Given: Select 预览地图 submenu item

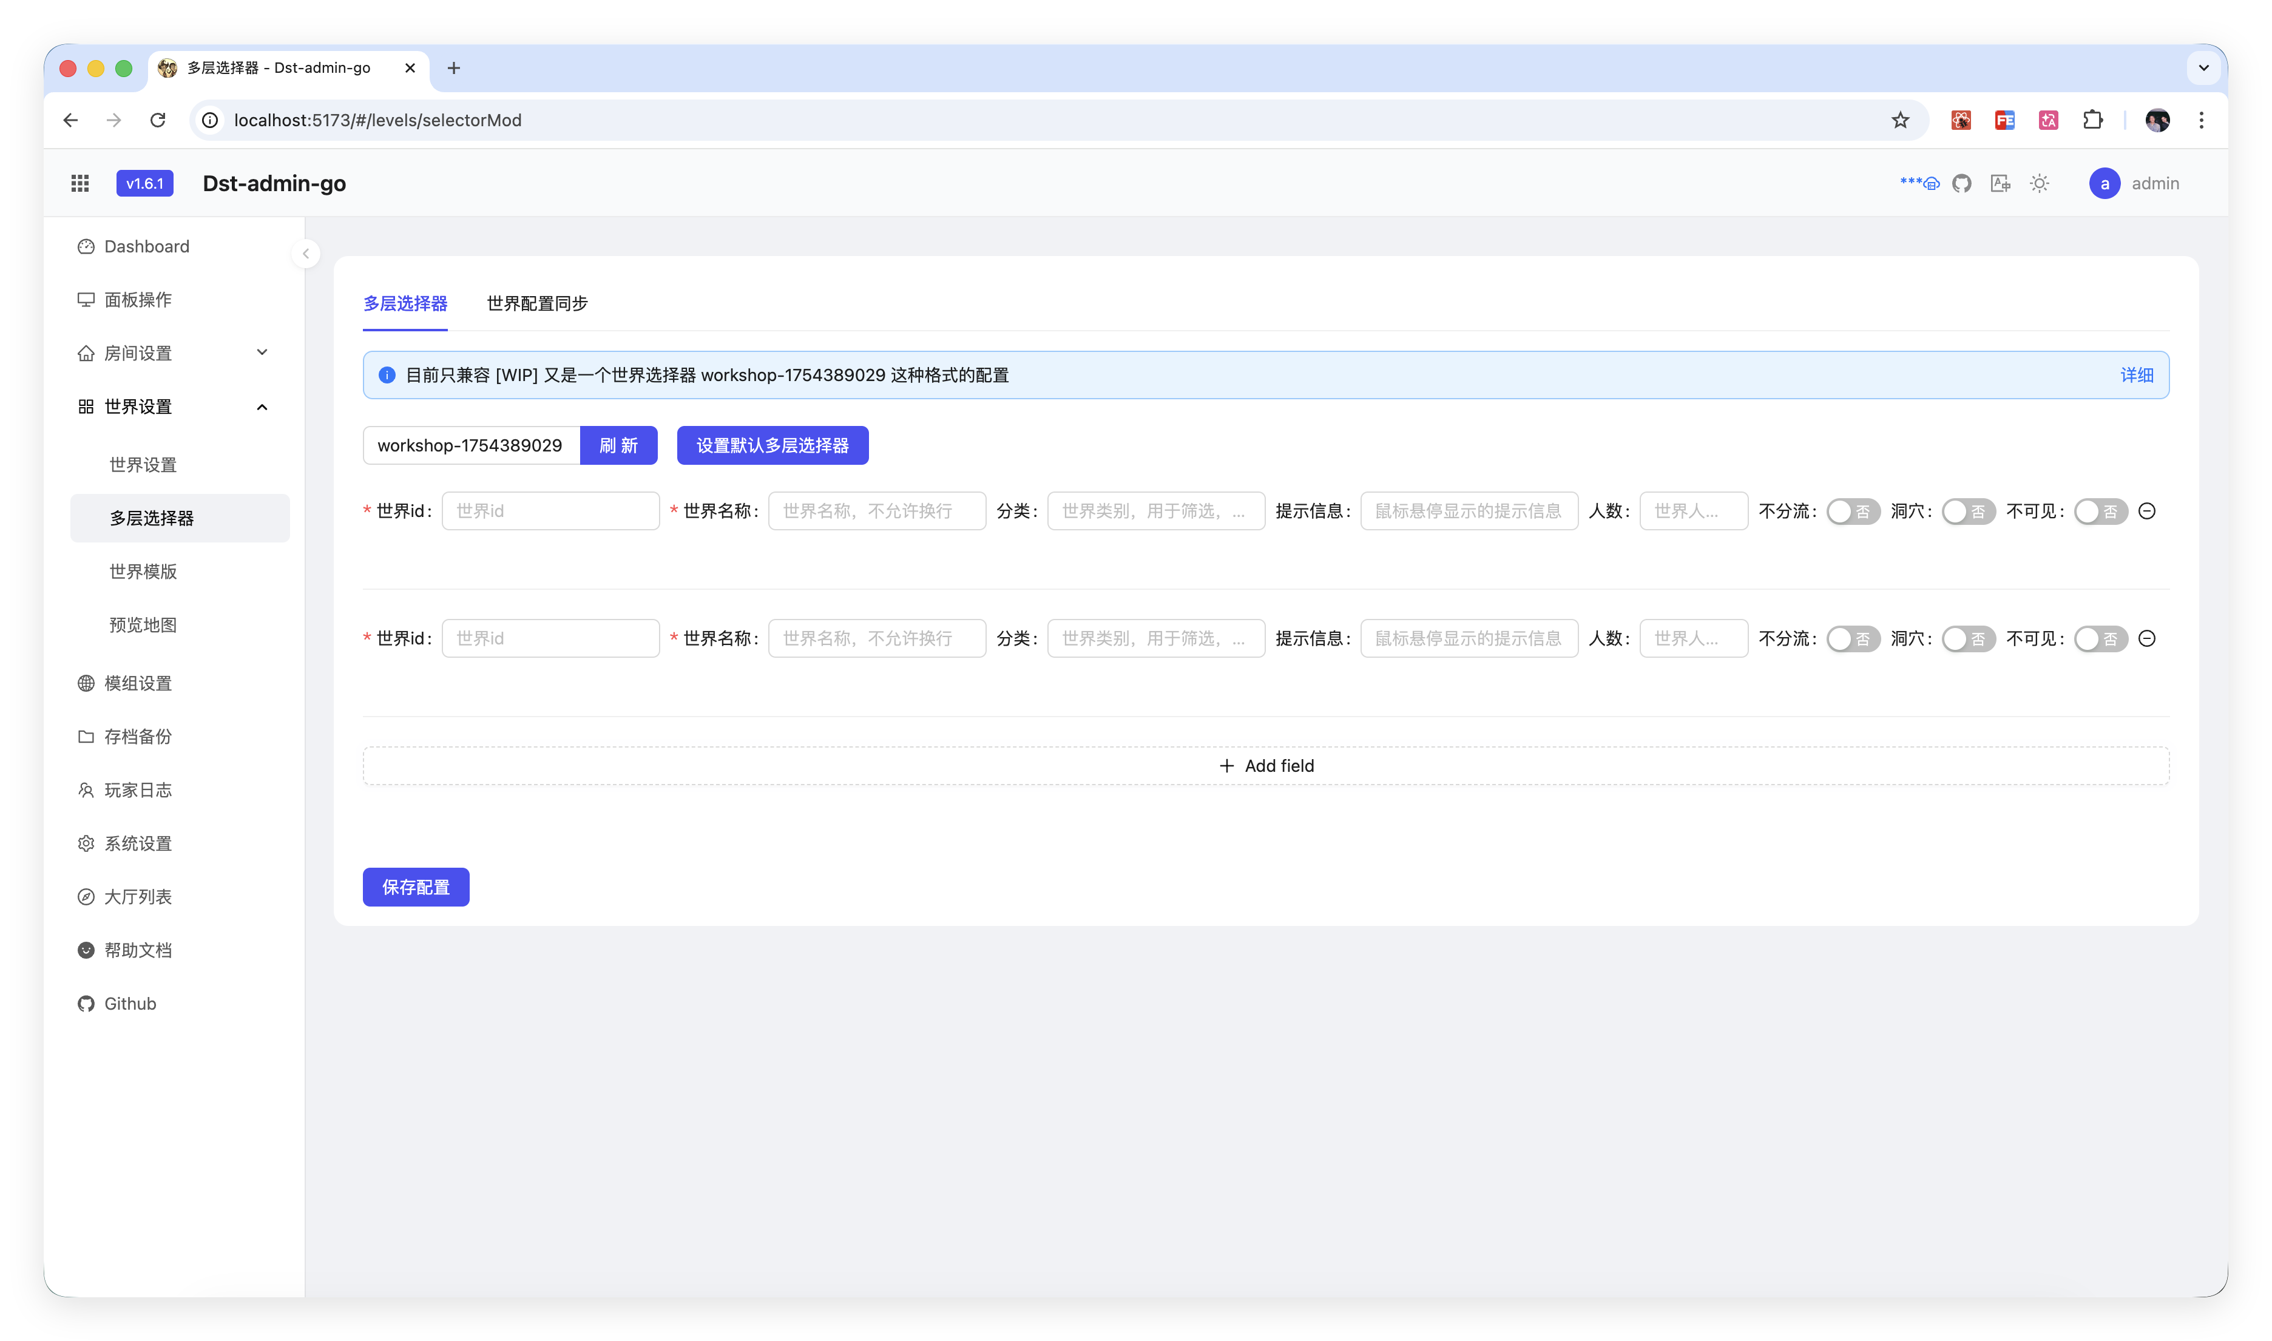Looking at the screenshot, I should pyautogui.click(x=180, y=624).
